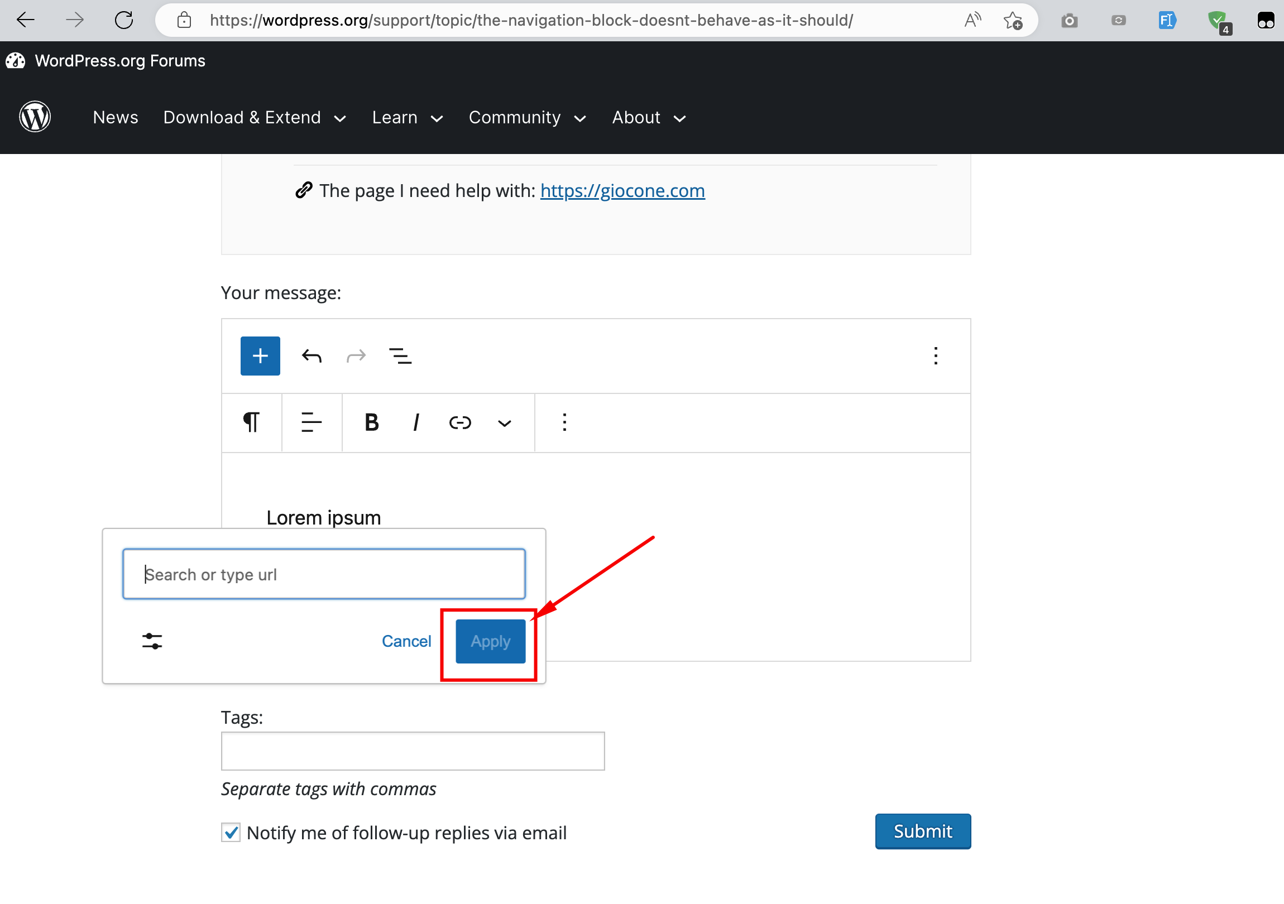Click the undo arrow icon
Screen dimensions: 1284x904
click(311, 355)
